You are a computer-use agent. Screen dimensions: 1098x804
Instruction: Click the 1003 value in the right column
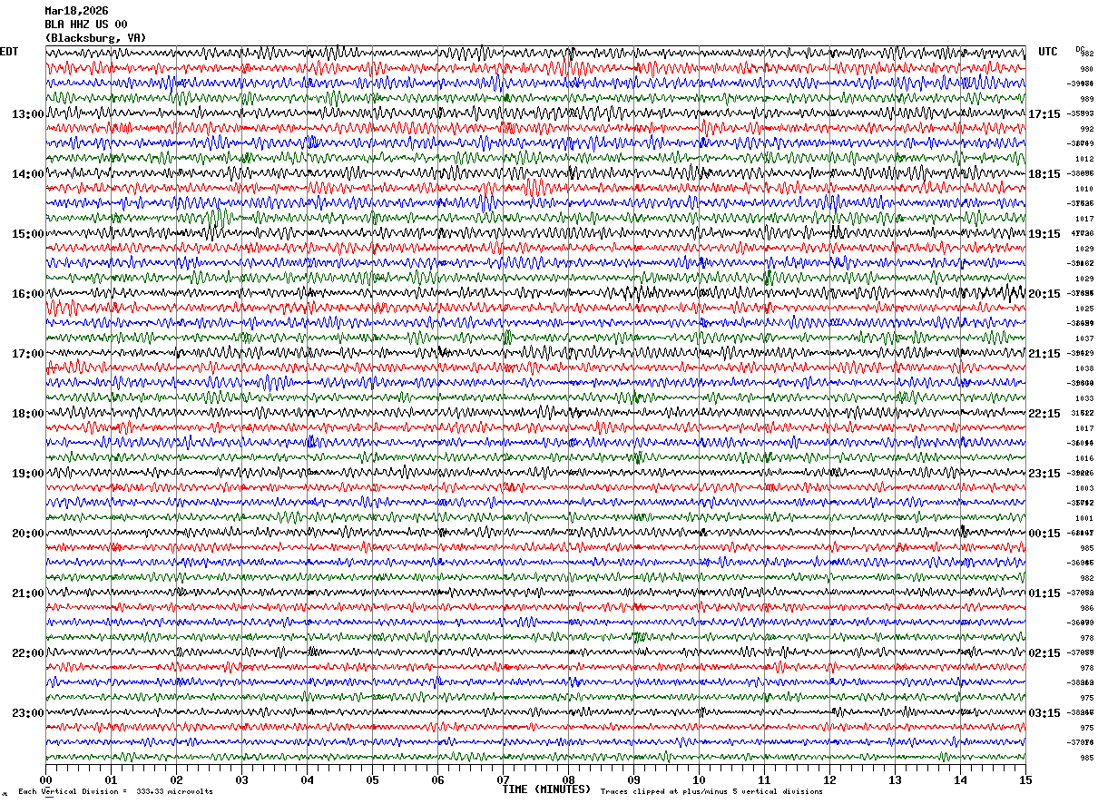tap(1084, 488)
